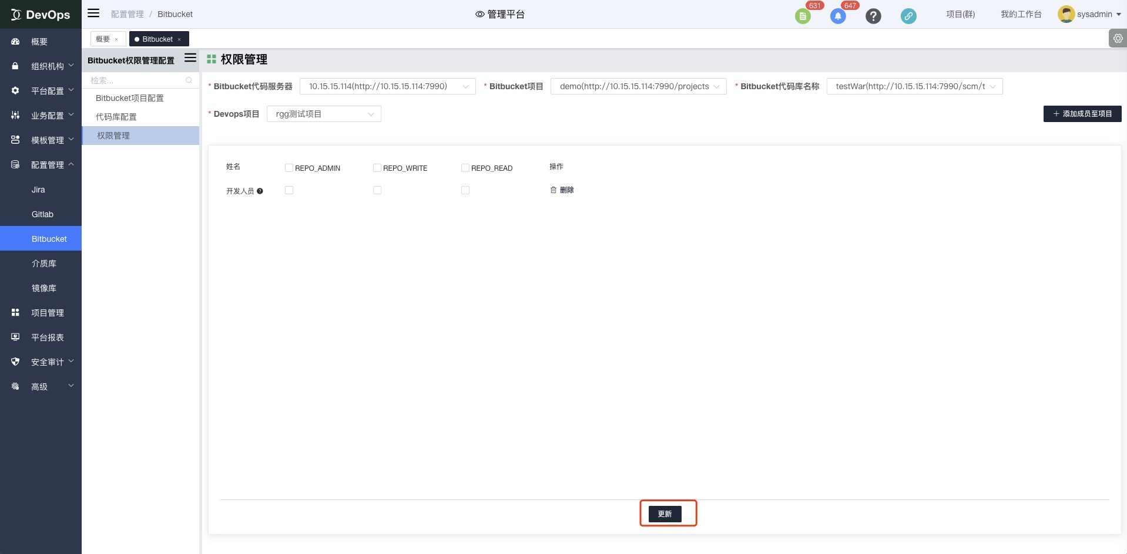
Task: Select 代码库配置 in config list
Action: click(140, 117)
